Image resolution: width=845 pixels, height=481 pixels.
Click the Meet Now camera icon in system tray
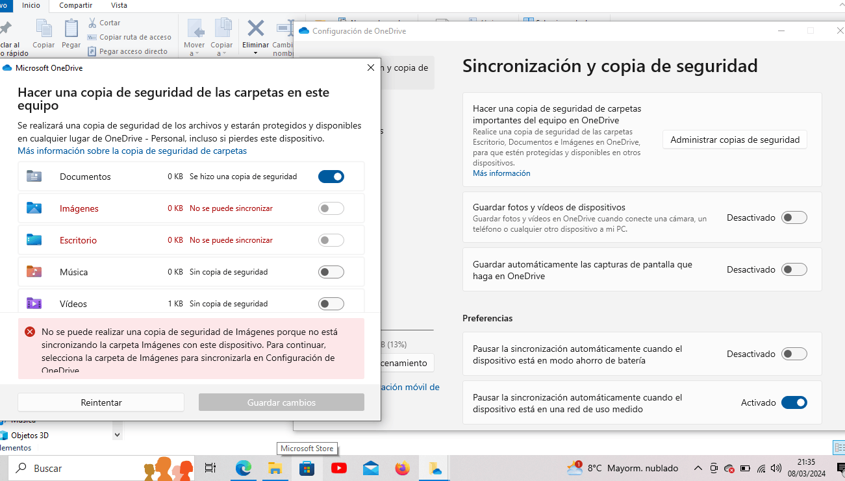tap(714, 468)
